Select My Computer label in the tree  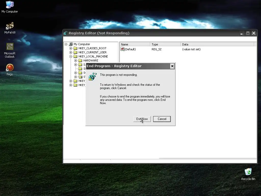point(82,44)
